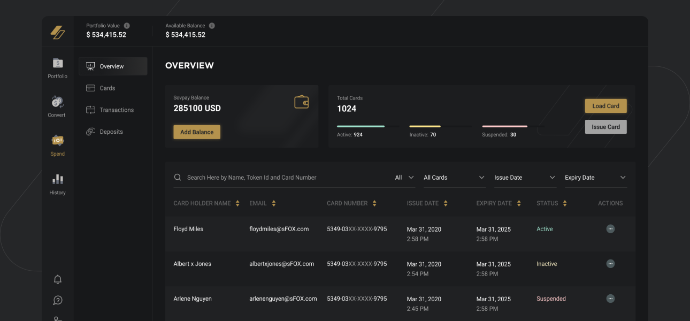Open the help chat bubble icon
Image resolution: width=690 pixels, height=321 pixels.
[58, 300]
